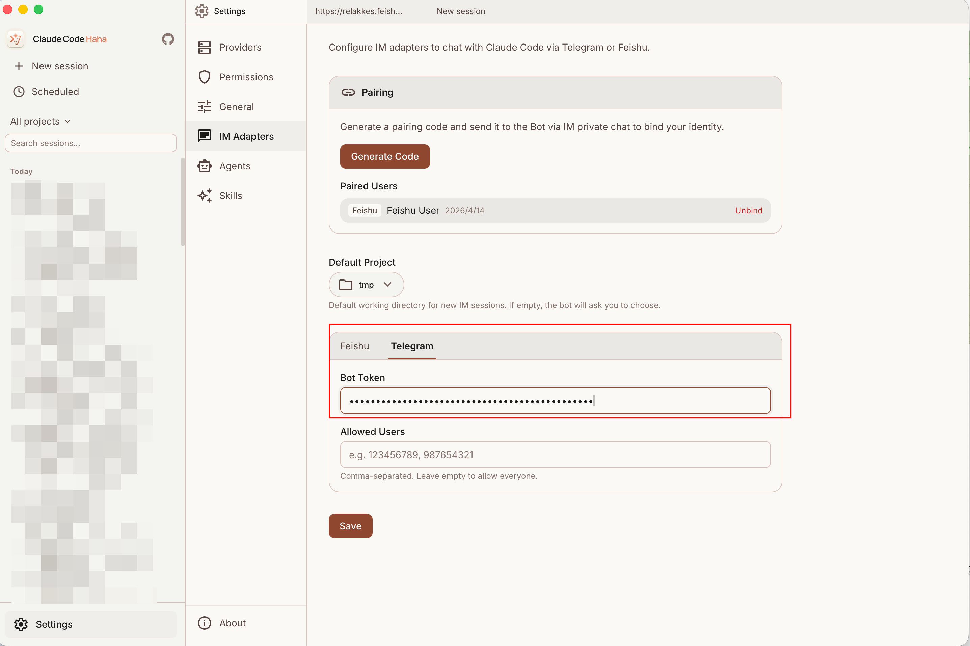Viewport: 970px width, 646px height.
Task: Click Claude Code Haha logo
Action: 16,39
